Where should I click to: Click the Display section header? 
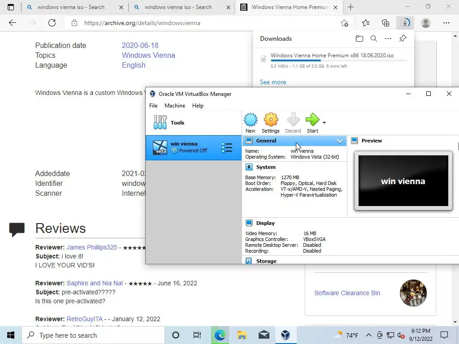point(265,223)
